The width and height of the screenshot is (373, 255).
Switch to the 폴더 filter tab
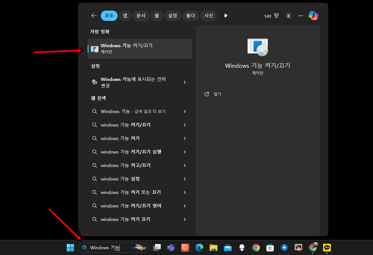click(x=191, y=16)
